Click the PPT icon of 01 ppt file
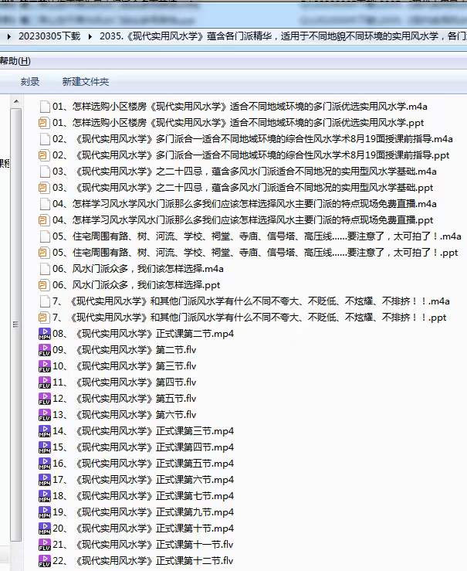Image resolution: width=467 pixels, height=571 pixels. pos(44,123)
